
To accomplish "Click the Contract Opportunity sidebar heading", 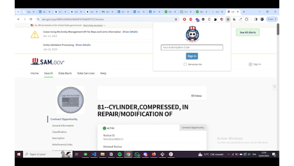I will click(x=64, y=119).
